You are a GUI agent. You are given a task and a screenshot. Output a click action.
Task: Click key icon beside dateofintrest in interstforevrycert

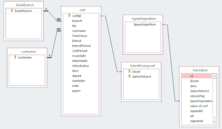(129, 76)
